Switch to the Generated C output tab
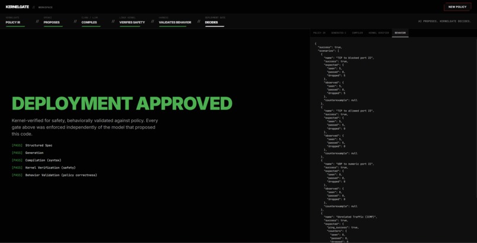The width and height of the screenshot is (477, 243). [x=339, y=32]
